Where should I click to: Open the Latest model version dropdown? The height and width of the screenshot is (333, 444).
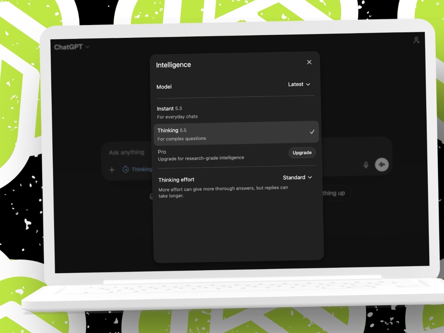click(x=299, y=84)
